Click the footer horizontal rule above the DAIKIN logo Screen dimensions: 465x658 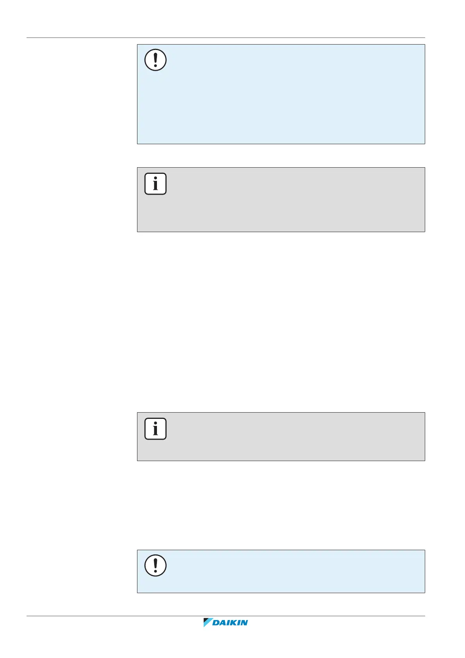(x=226, y=617)
